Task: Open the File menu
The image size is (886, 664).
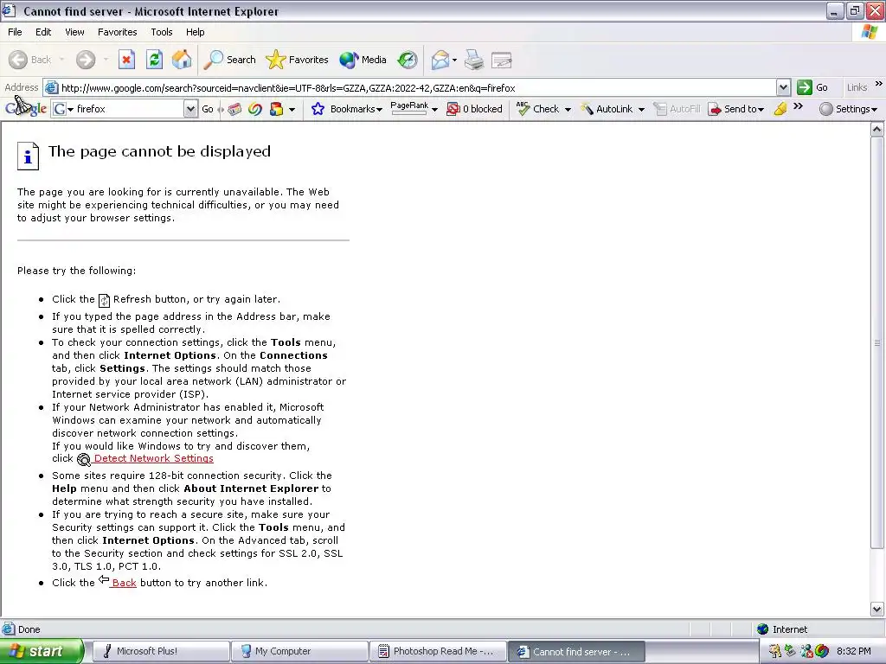Action: pos(15,32)
